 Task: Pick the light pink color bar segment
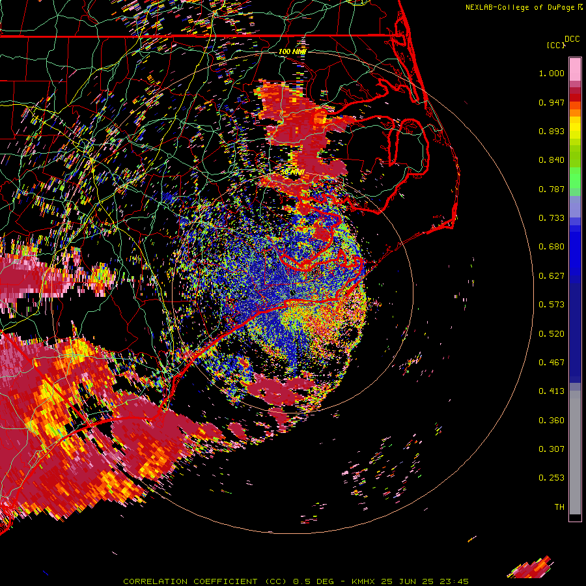click(575, 70)
